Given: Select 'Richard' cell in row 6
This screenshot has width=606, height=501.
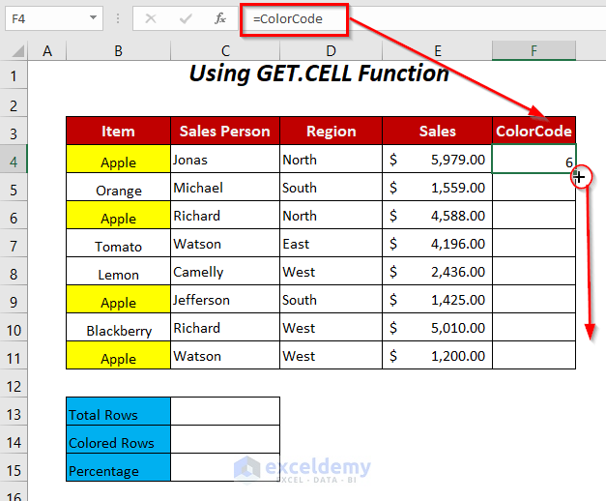Looking at the screenshot, I should click(x=225, y=215).
